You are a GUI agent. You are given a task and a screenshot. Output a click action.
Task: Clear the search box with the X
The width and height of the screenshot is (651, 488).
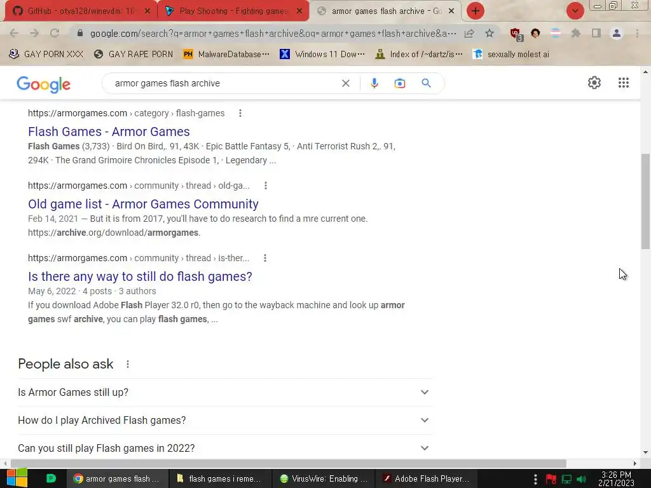click(x=345, y=83)
